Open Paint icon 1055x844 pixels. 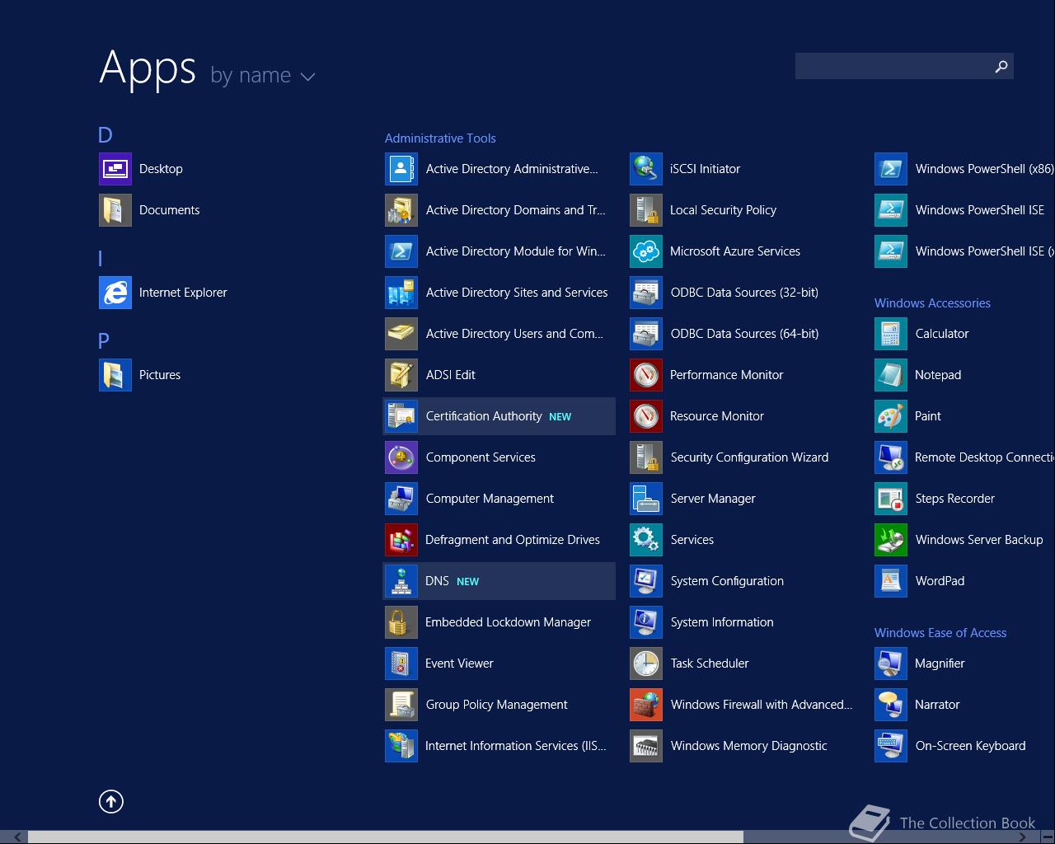891,416
